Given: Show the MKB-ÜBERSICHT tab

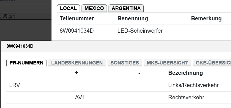Looking at the screenshot, I should tap(167, 63).
